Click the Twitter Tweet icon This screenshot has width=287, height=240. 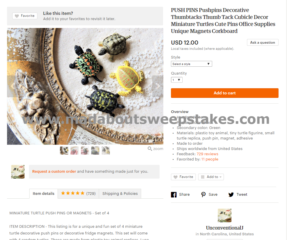click(231, 195)
